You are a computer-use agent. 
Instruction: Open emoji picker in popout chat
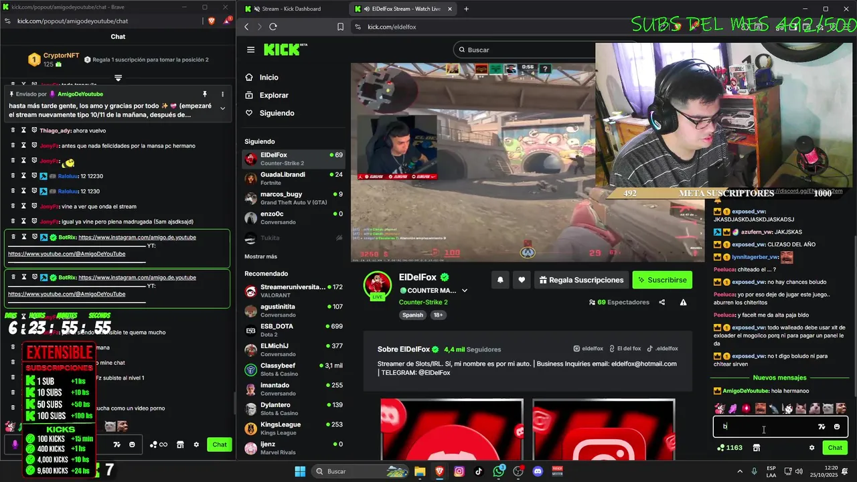132,445
